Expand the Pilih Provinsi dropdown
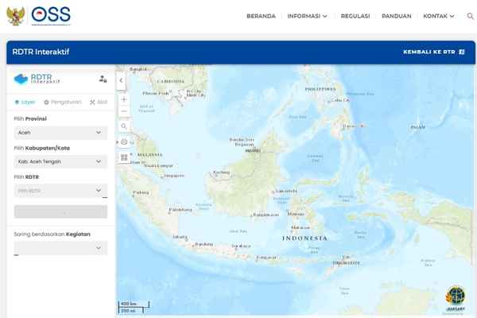Screen dimensions: 477x318 coord(60,133)
